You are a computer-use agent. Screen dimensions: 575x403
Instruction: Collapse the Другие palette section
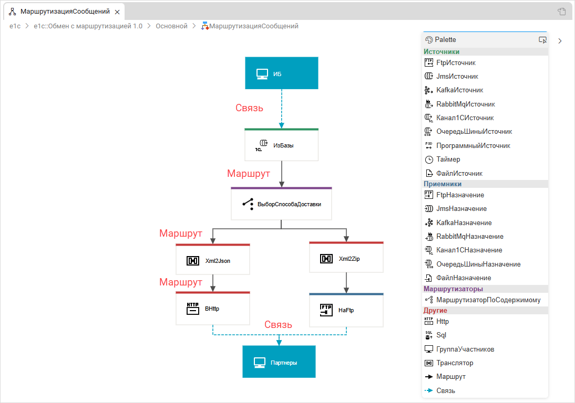(x=435, y=310)
